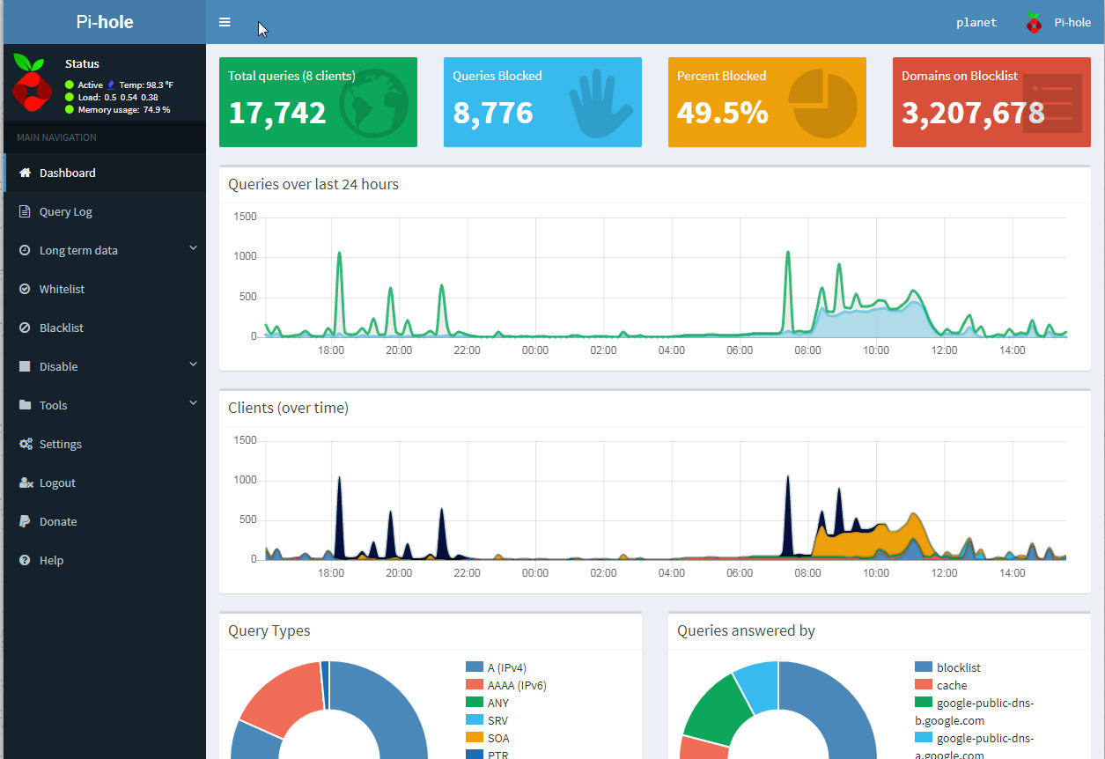Select Logout in the sidebar
The height and width of the screenshot is (759, 1105).
[x=105, y=483]
